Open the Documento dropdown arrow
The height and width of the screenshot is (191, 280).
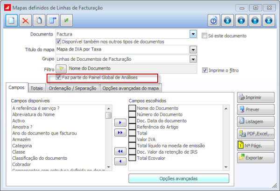tap(193, 34)
